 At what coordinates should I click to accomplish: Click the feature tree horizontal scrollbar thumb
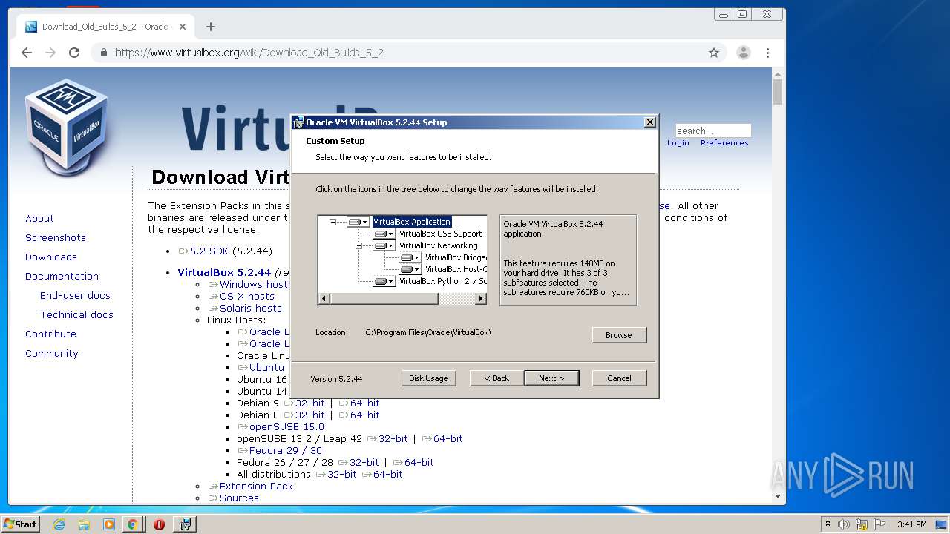pos(384,299)
